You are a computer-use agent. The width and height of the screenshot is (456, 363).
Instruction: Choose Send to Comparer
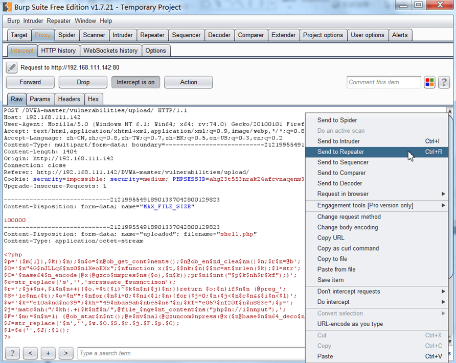pyautogui.click(x=377, y=173)
